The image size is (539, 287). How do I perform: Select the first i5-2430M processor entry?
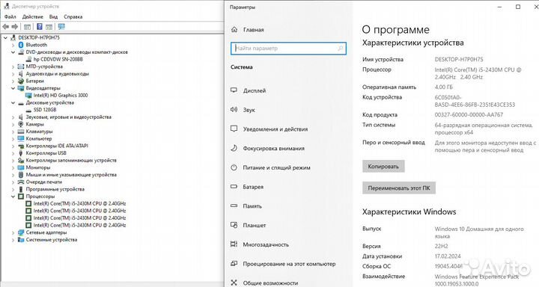click(79, 203)
